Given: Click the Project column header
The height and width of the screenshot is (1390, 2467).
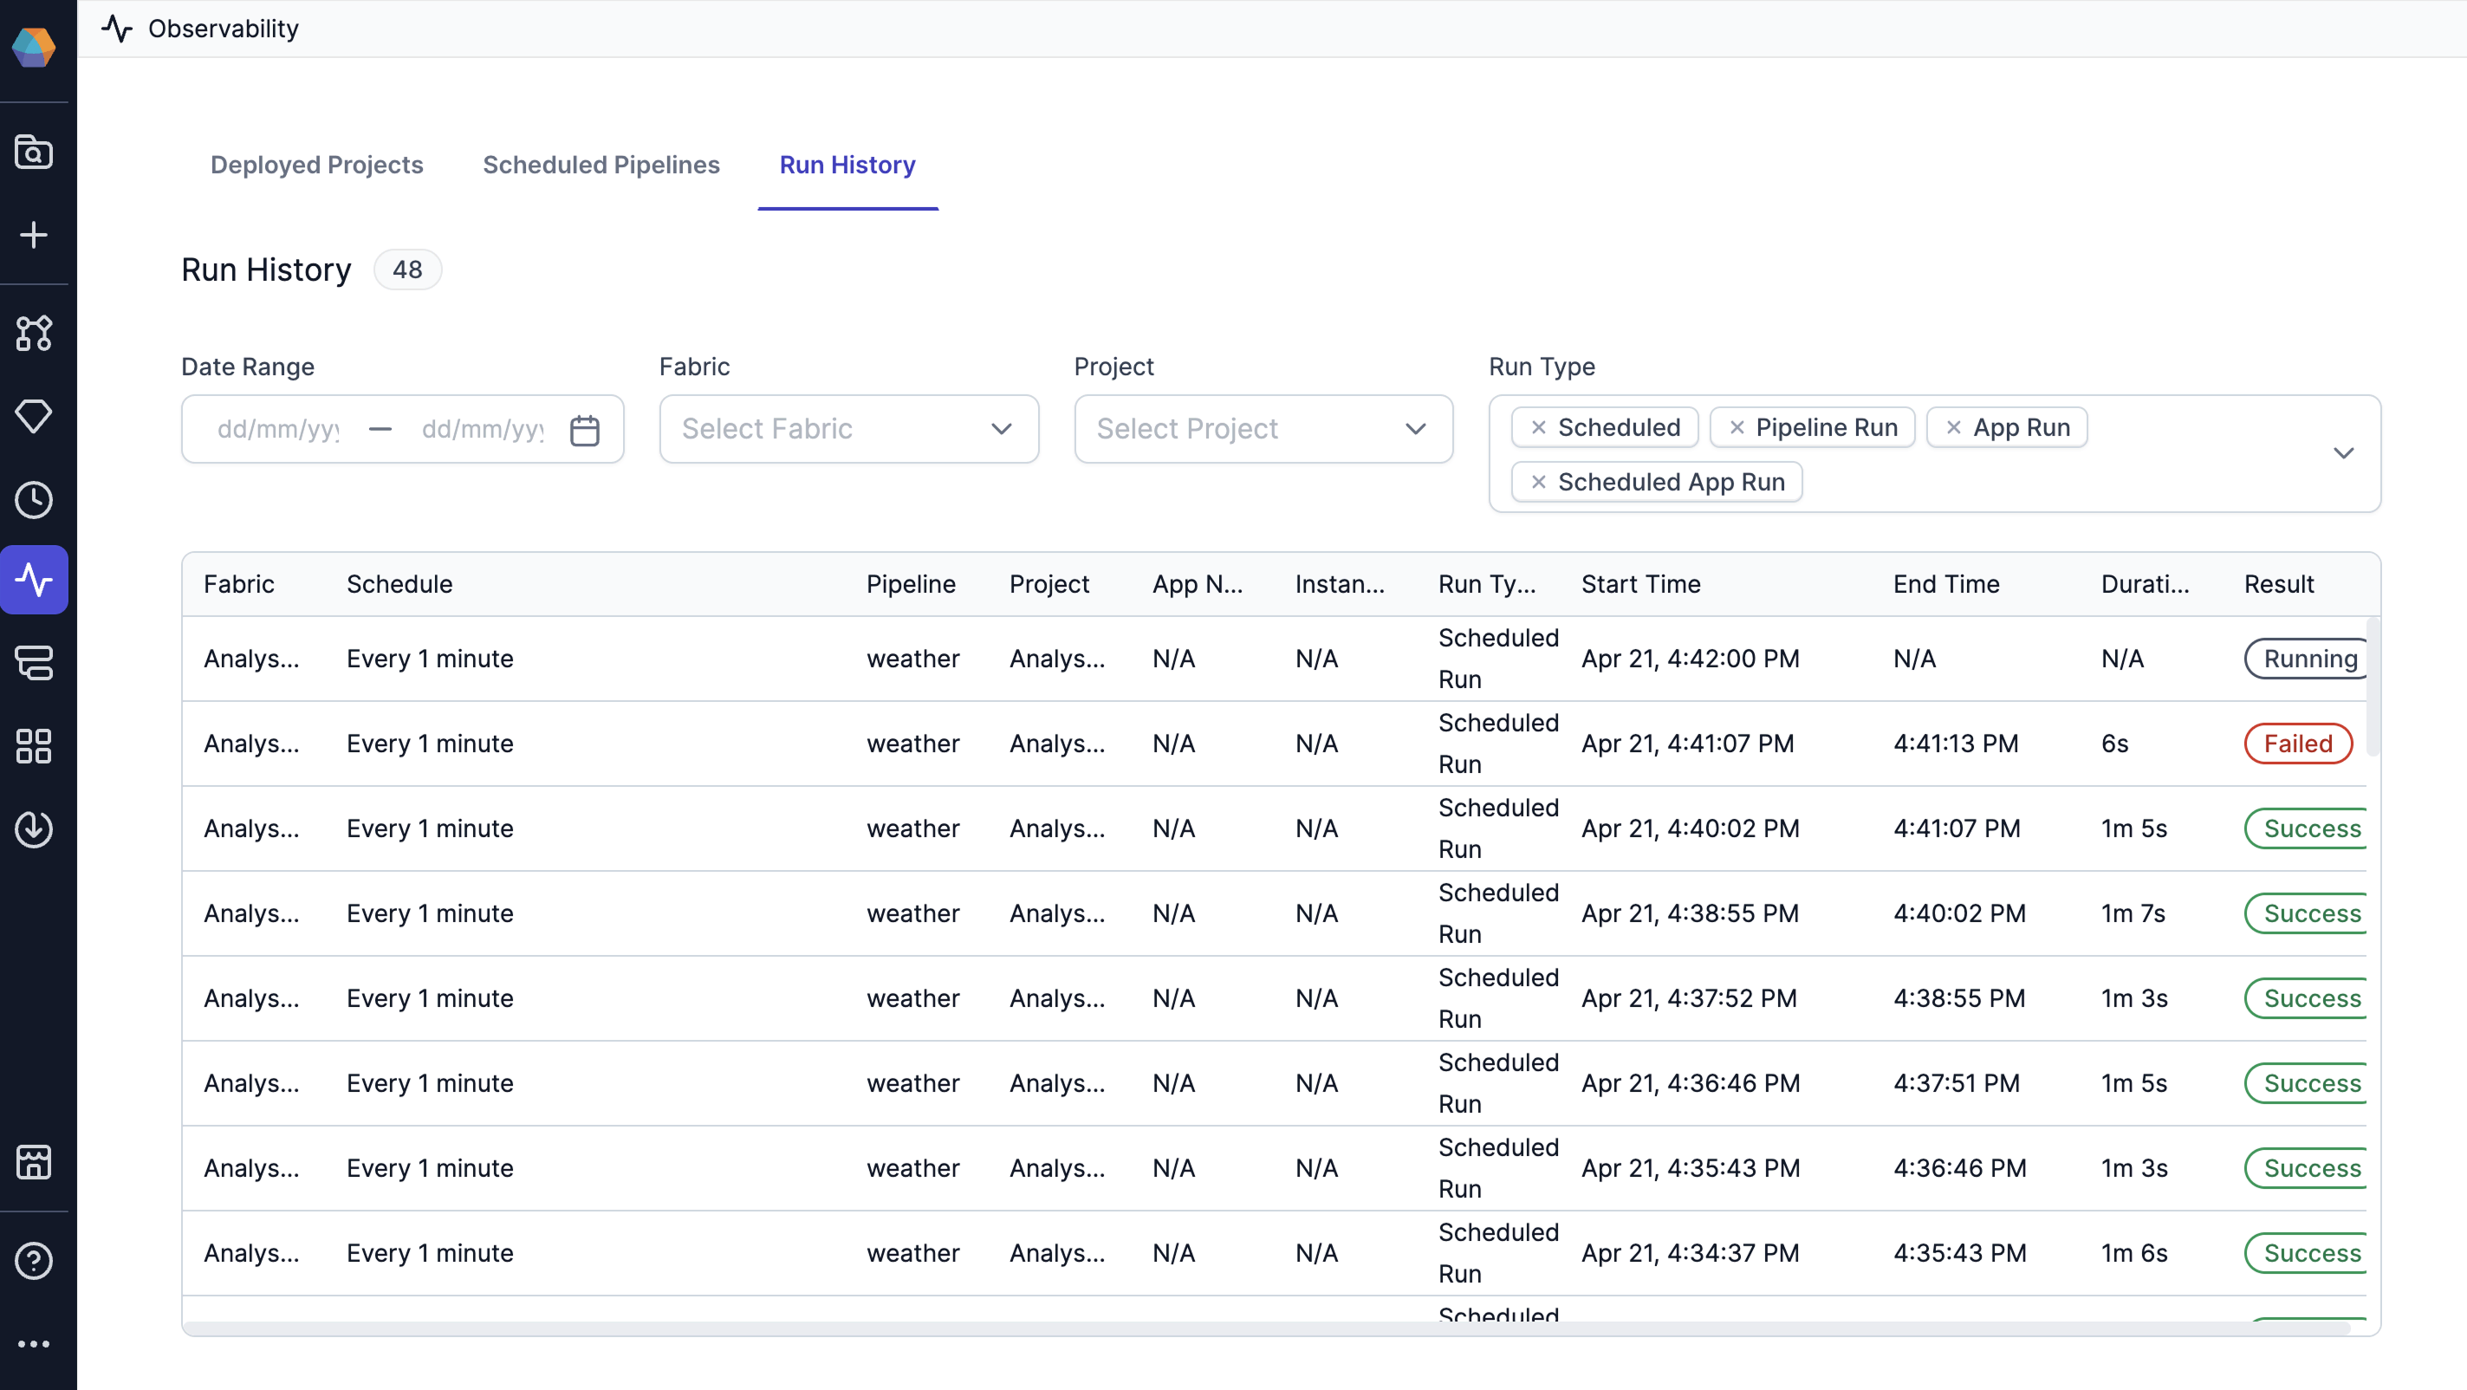Looking at the screenshot, I should coord(1048,584).
